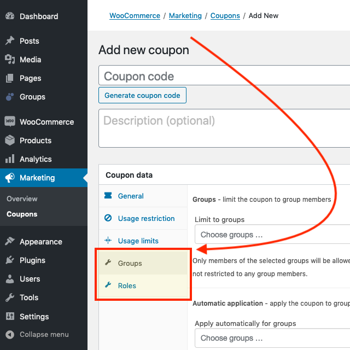The image size is (350, 350).
Task: Follow the Coupons breadcrumb link
Action: click(x=225, y=16)
